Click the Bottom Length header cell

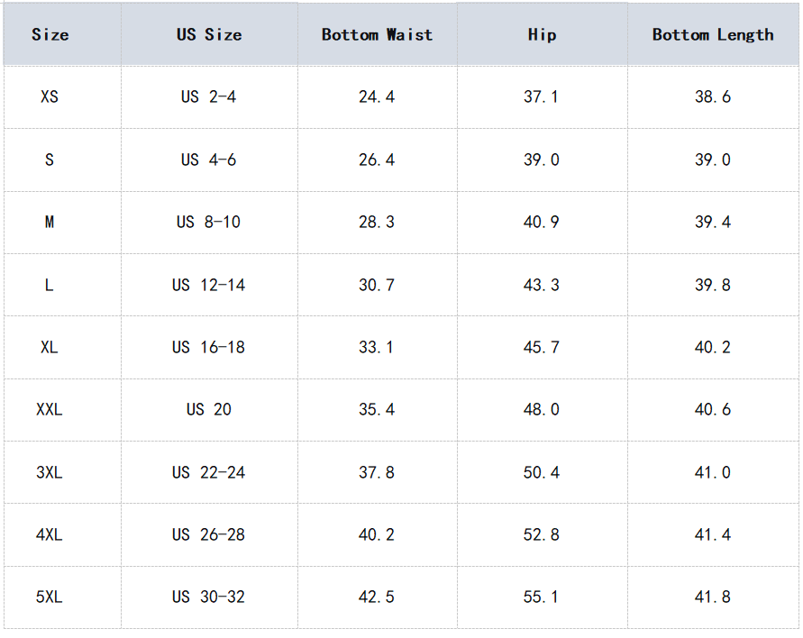click(x=713, y=35)
